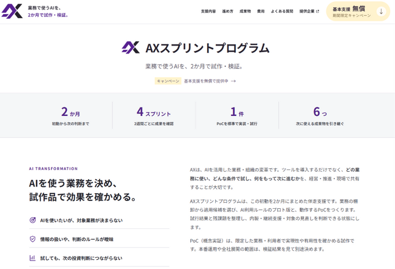Click the AXスプリントプログラム heading
The height and width of the screenshot is (269, 395).
click(x=207, y=48)
